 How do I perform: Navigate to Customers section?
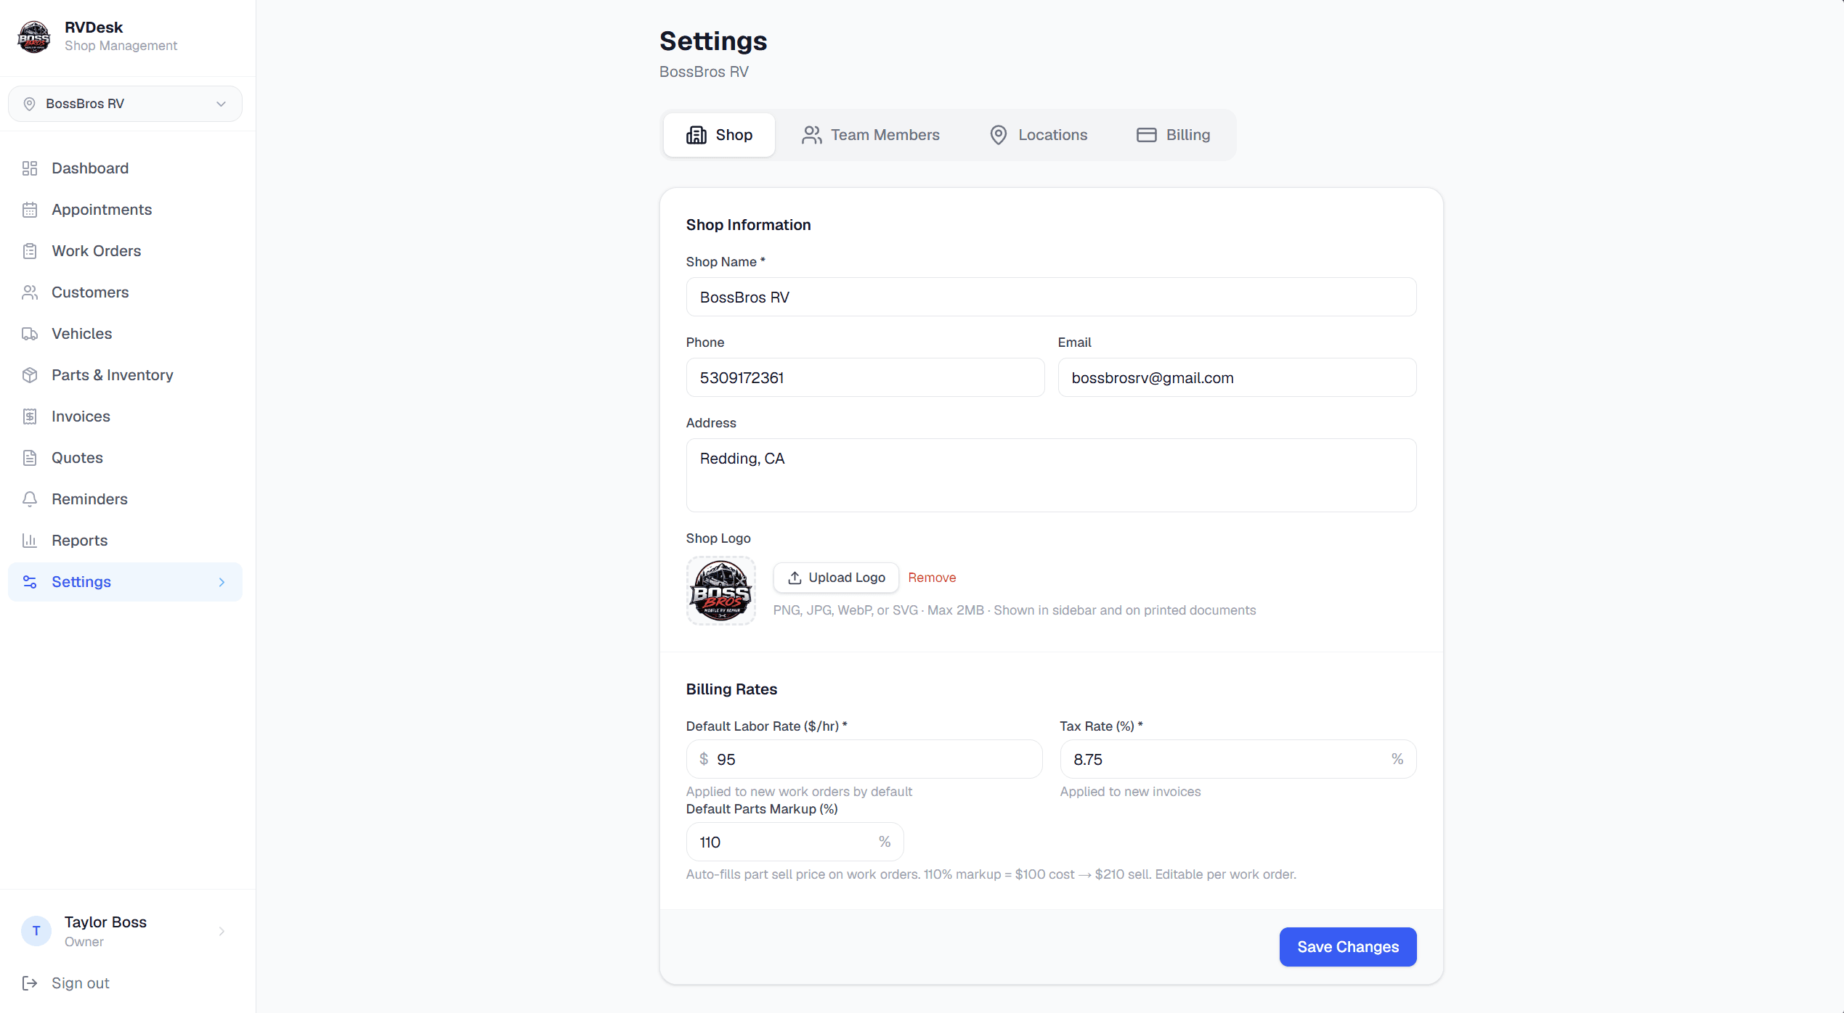click(x=125, y=292)
